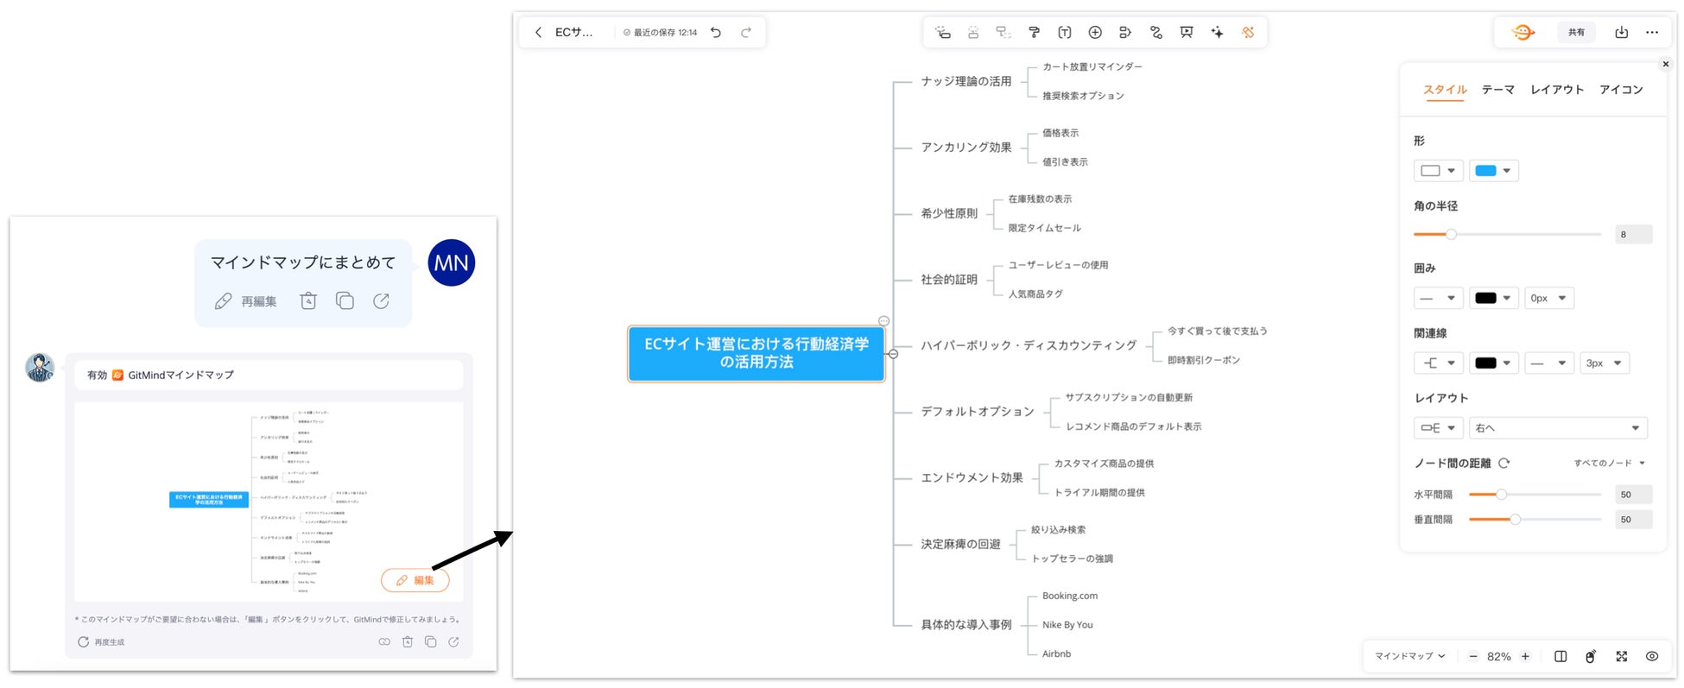The image size is (1684, 688).
Task: Copy link of the mind map reply
Action: click(x=384, y=642)
